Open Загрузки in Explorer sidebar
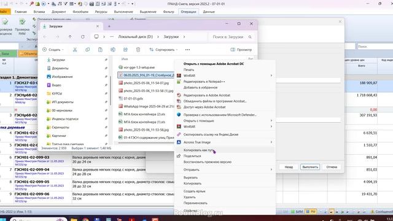 pyautogui.click(x=56, y=60)
